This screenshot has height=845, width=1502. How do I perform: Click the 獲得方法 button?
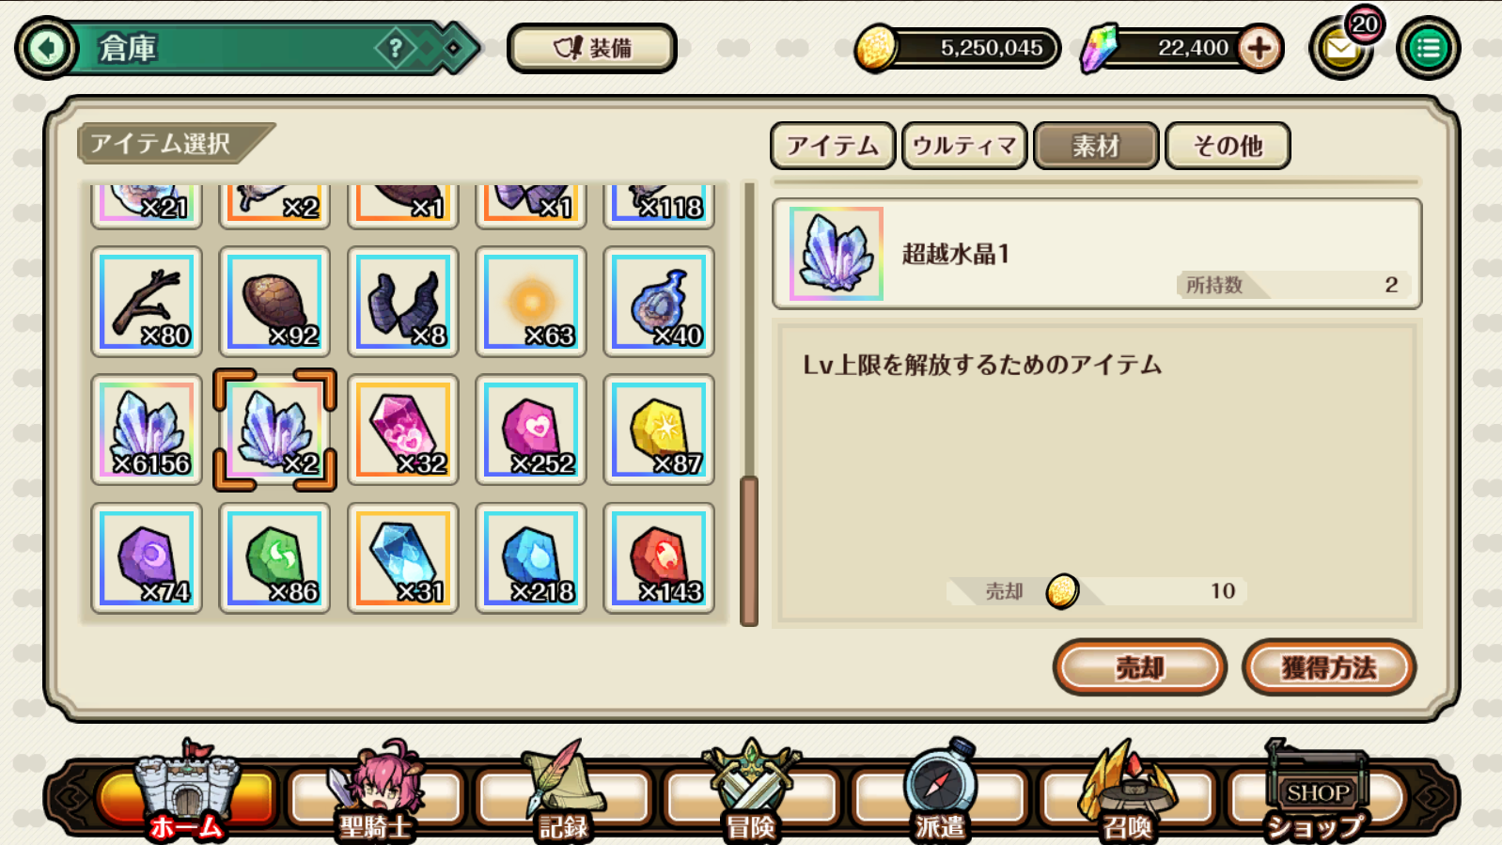click(1329, 667)
